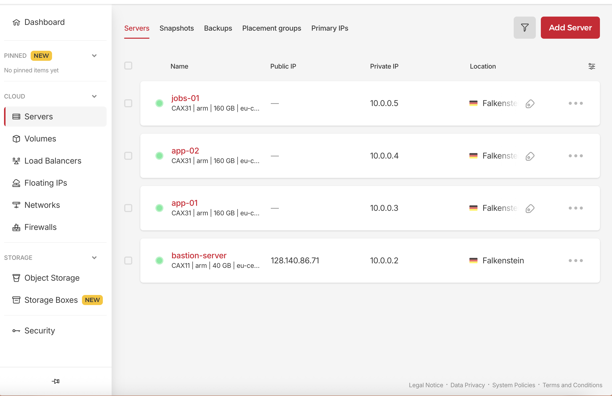Click the label tag icon for app-01
This screenshot has height=396, width=612.
click(530, 208)
